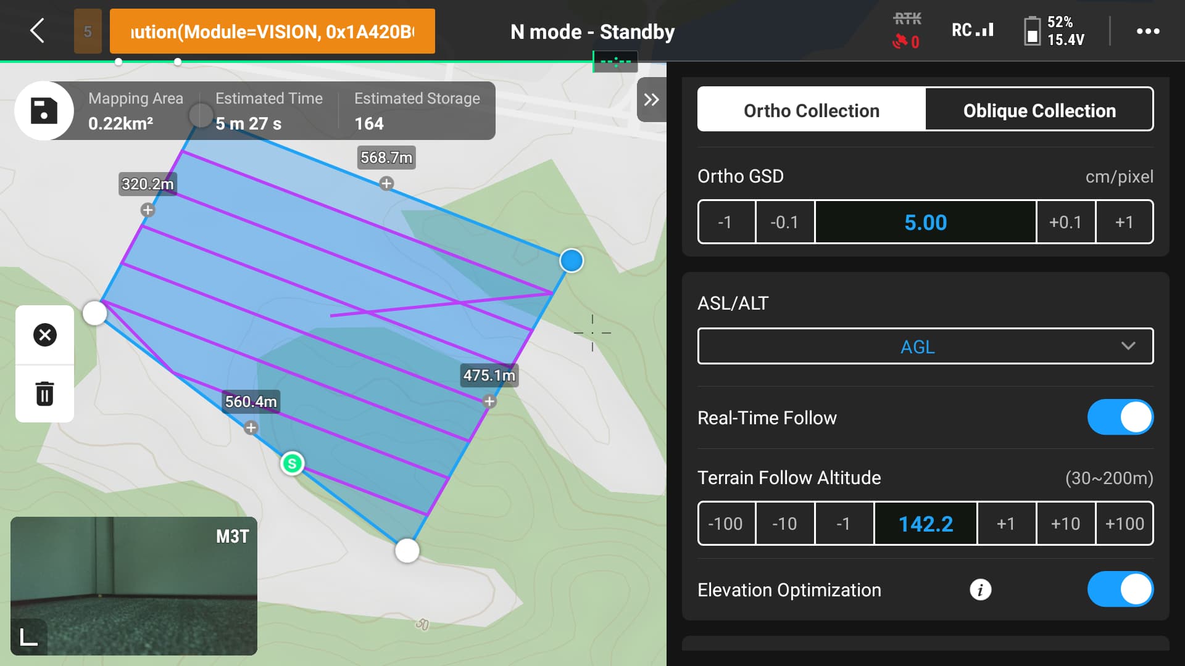Click the save/waypoint mission icon
Screen dimensions: 1185x666
43,110
